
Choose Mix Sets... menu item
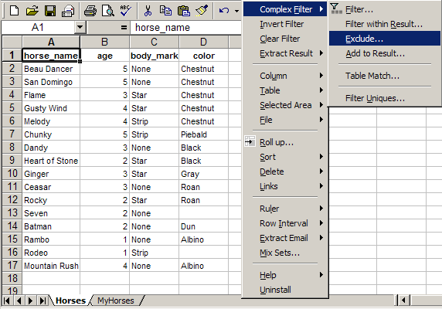tap(285, 253)
